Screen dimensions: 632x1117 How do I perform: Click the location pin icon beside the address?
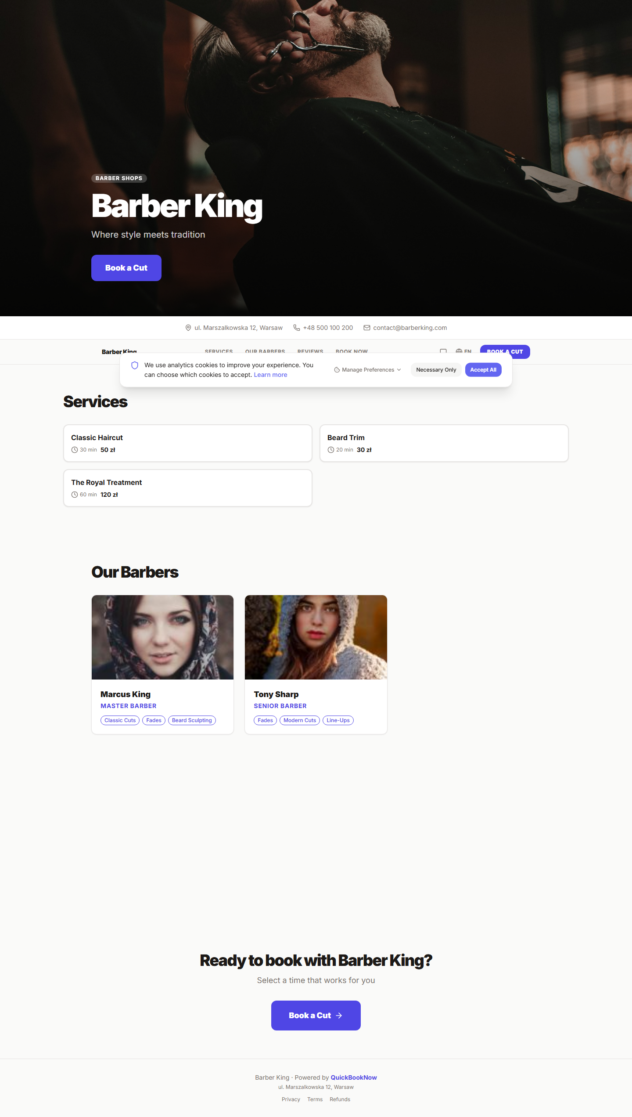(x=188, y=328)
